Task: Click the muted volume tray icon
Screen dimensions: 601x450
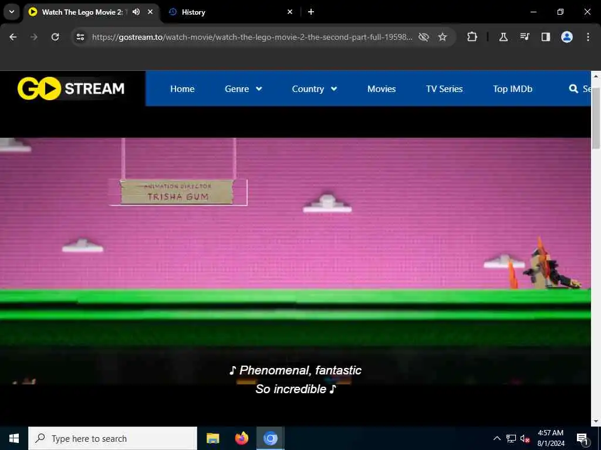Action: coord(525,438)
